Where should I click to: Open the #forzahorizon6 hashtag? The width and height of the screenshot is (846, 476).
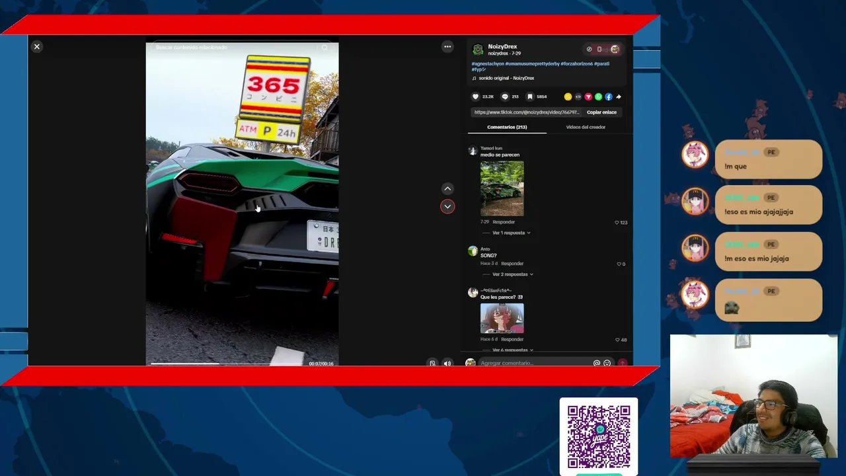pyautogui.click(x=576, y=63)
